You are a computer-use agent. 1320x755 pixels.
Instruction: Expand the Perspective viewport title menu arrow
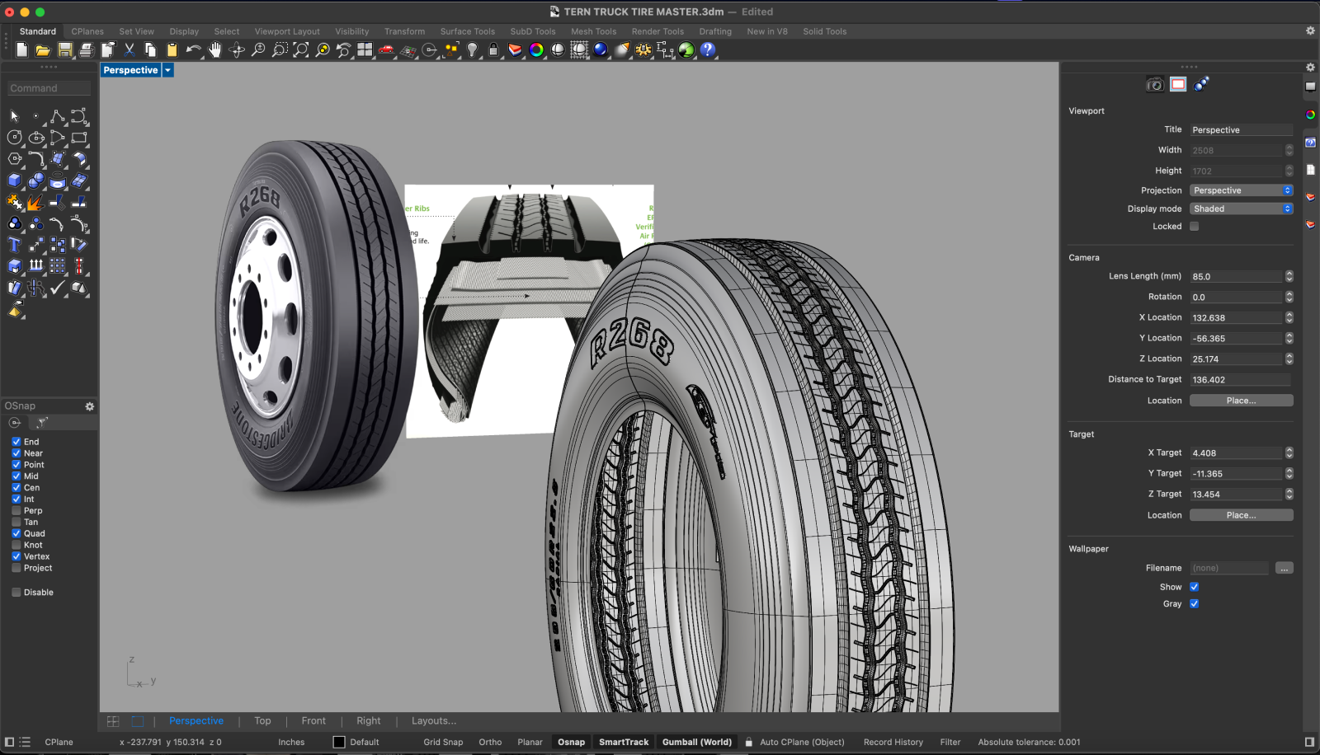[167, 70]
